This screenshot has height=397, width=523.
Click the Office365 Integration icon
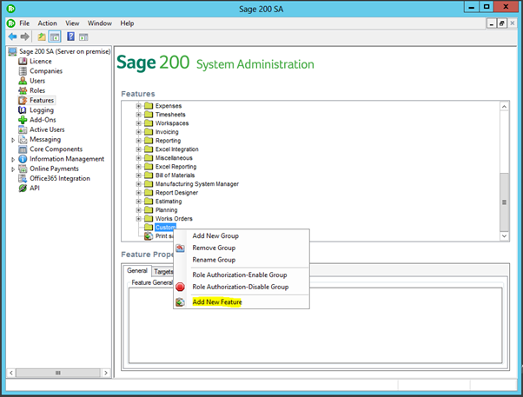[x=23, y=178]
